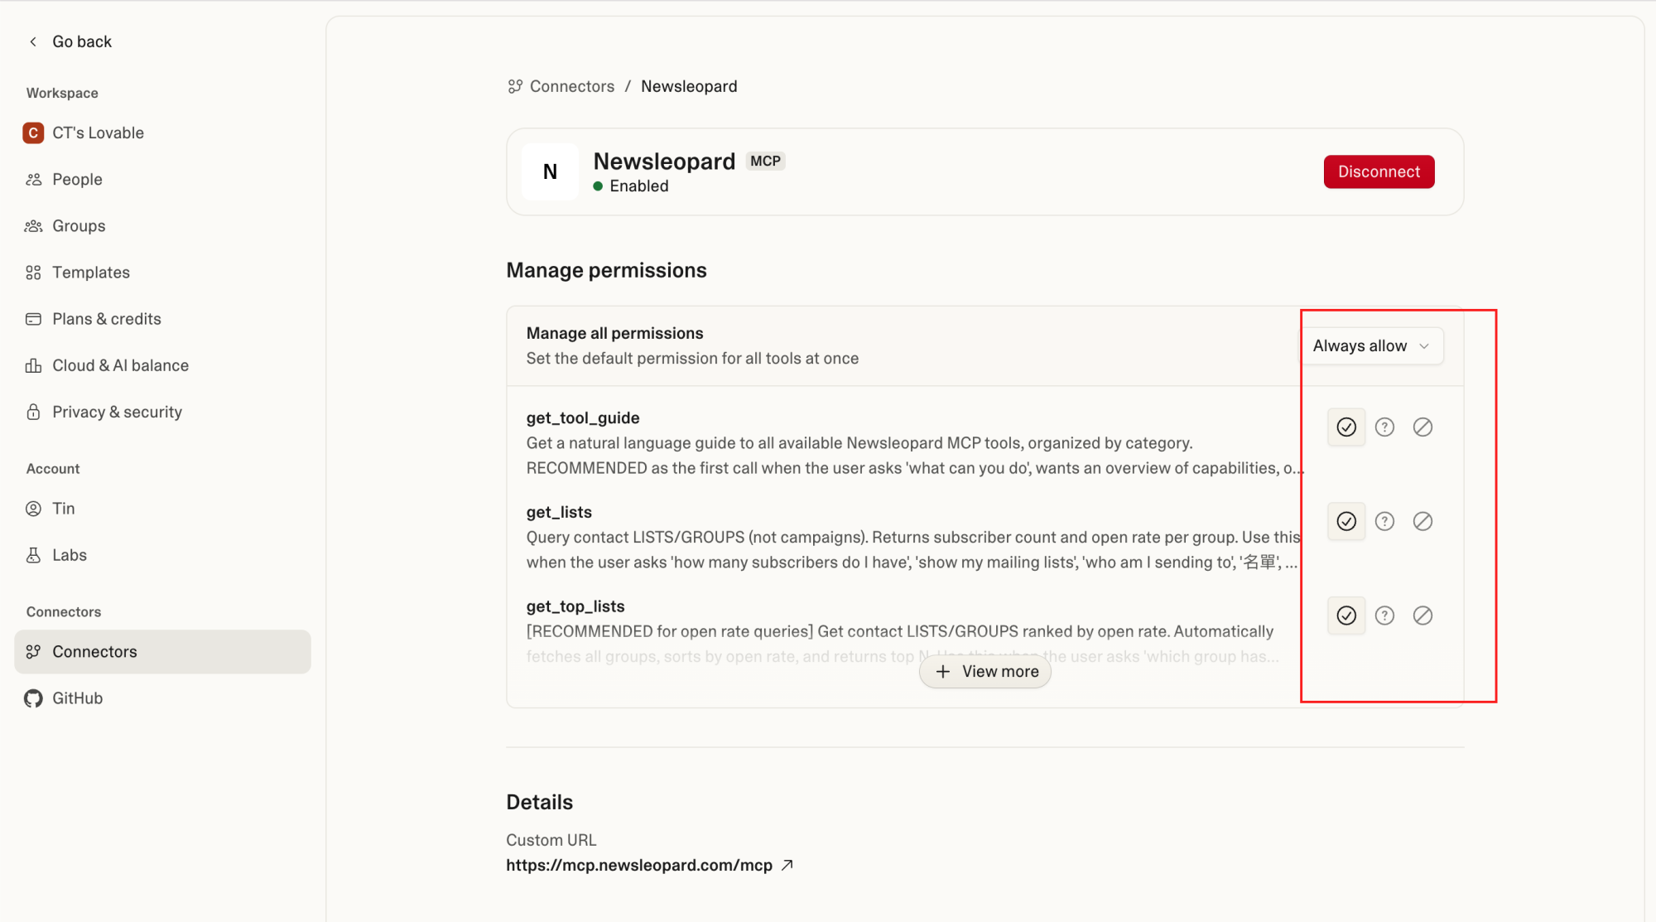Set get_tool_guide to blocked deny icon
The width and height of the screenshot is (1656, 922).
tap(1423, 427)
